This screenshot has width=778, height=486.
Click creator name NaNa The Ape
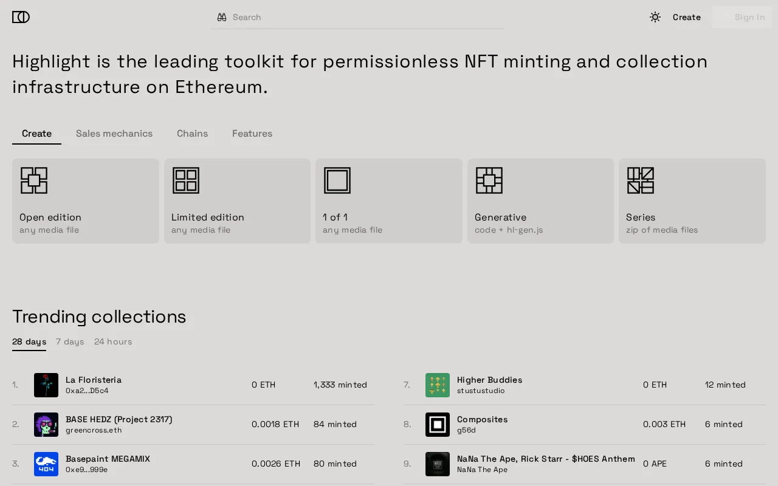(x=482, y=470)
